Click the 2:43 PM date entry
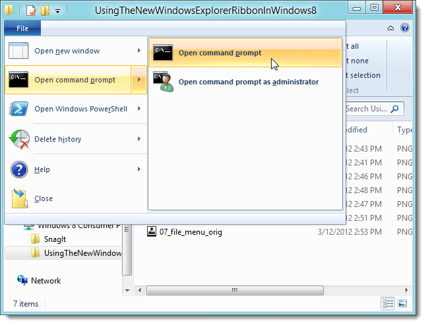The height and width of the screenshot is (325, 426). pos(363,149)
